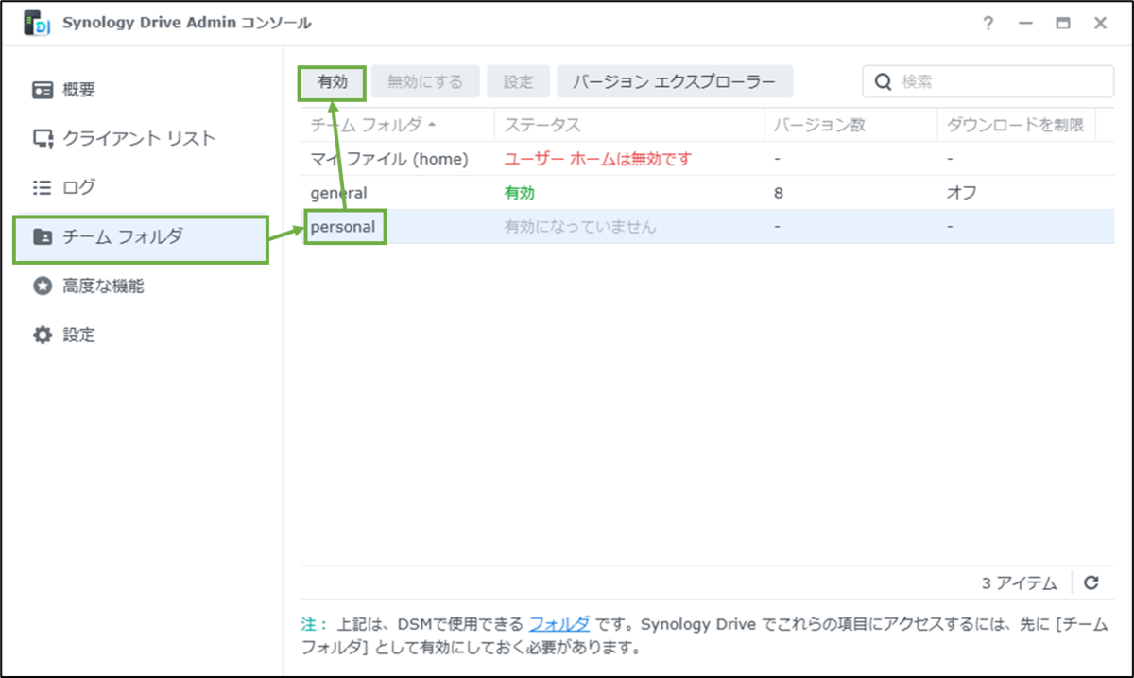Select the personal folder row
Viewport: 1134px width, 678px height.
tap(708, 227)
